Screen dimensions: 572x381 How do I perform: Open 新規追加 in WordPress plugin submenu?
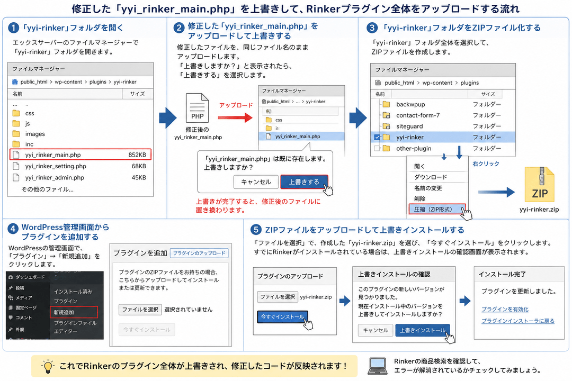pos(74,312)
